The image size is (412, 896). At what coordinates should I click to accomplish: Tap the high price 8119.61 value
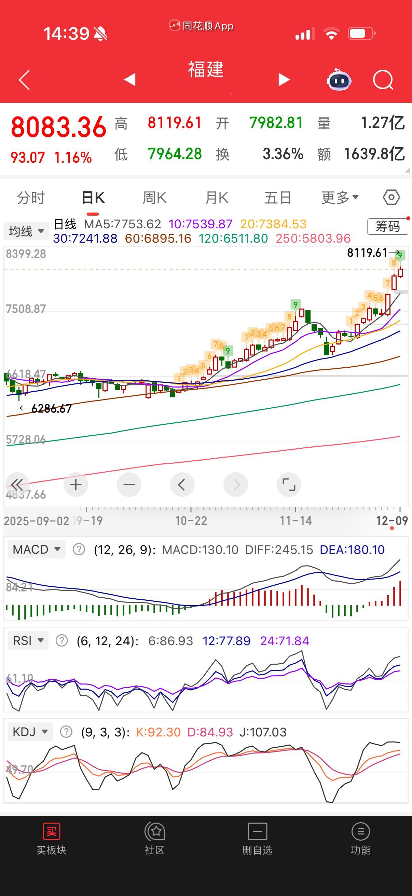pos(175,123)
